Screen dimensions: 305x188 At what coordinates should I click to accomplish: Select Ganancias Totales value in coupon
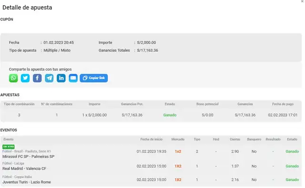tap(147, 50)
